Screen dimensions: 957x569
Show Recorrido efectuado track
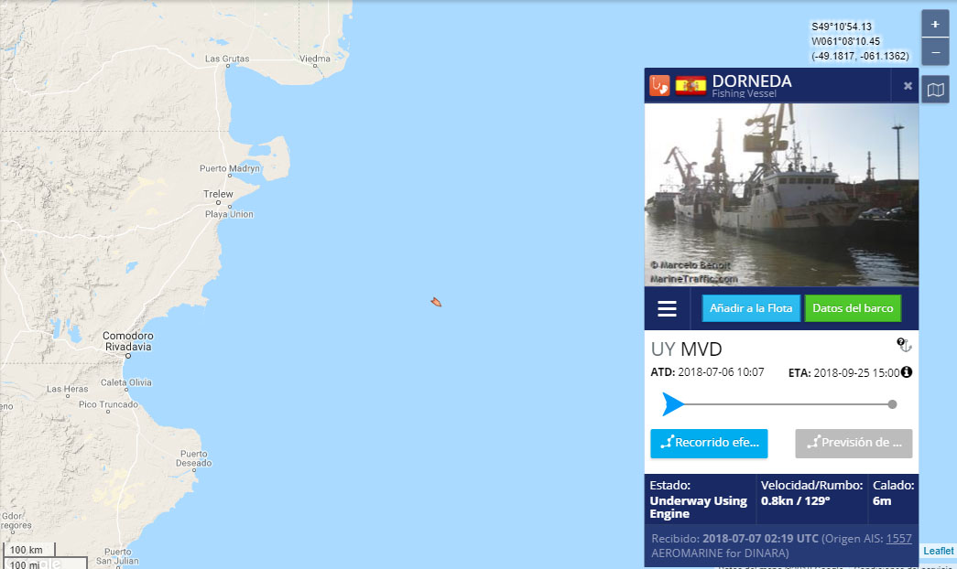pos(709,444)
